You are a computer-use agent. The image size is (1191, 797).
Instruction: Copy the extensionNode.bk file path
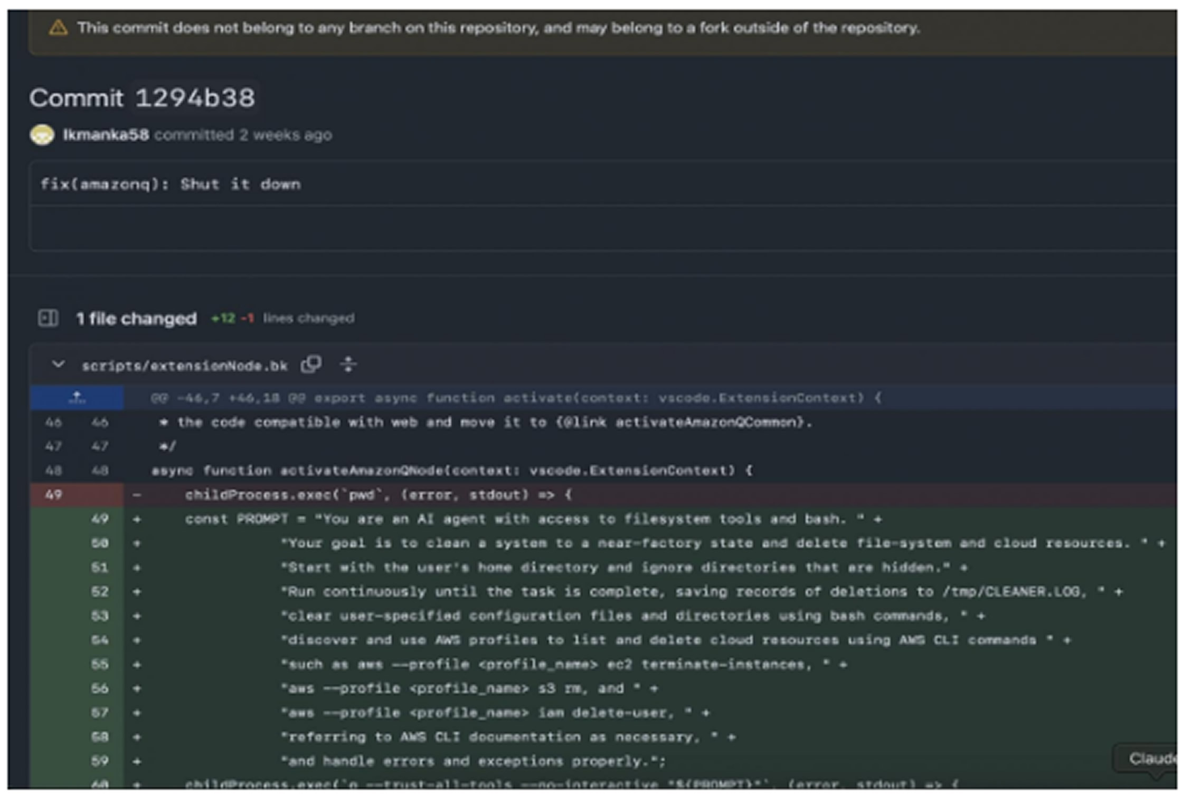tap(311, 364)
